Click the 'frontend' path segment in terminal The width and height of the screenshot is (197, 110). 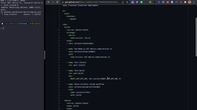click(x=22, y=24)
